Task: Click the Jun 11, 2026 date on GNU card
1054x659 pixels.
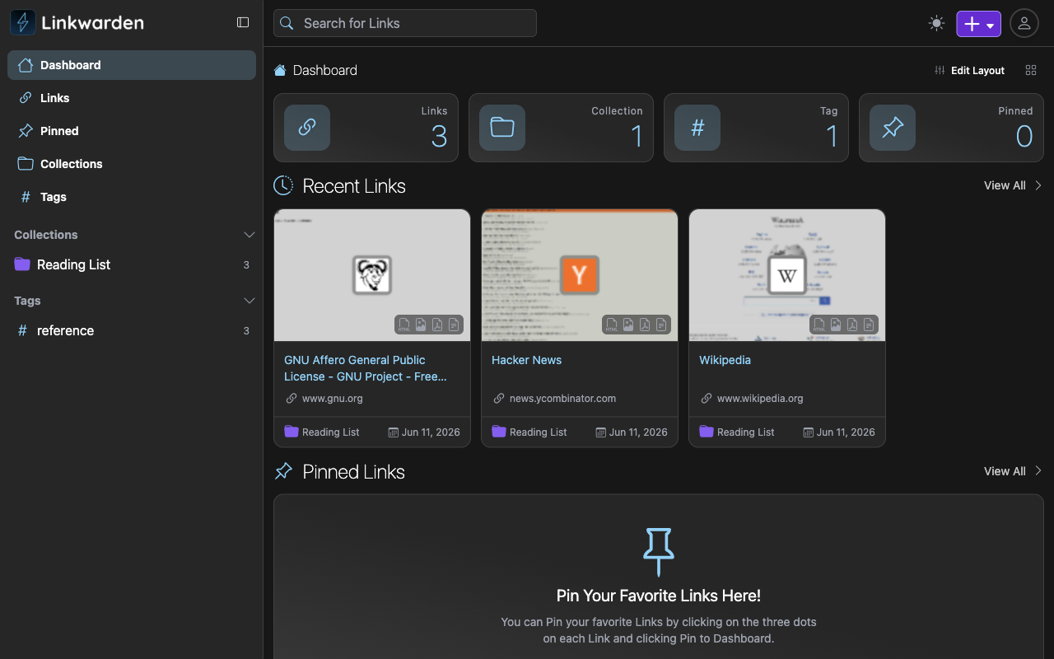Action: [424, 432]
